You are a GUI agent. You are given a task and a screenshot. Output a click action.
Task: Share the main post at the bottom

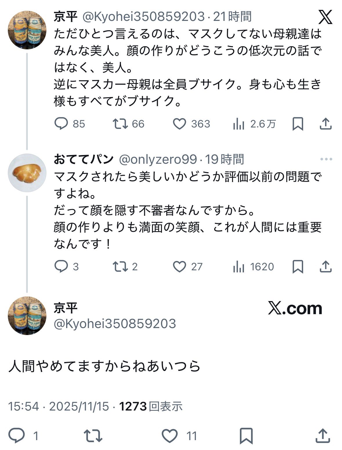pyautogui.click(x=323, y=436)
